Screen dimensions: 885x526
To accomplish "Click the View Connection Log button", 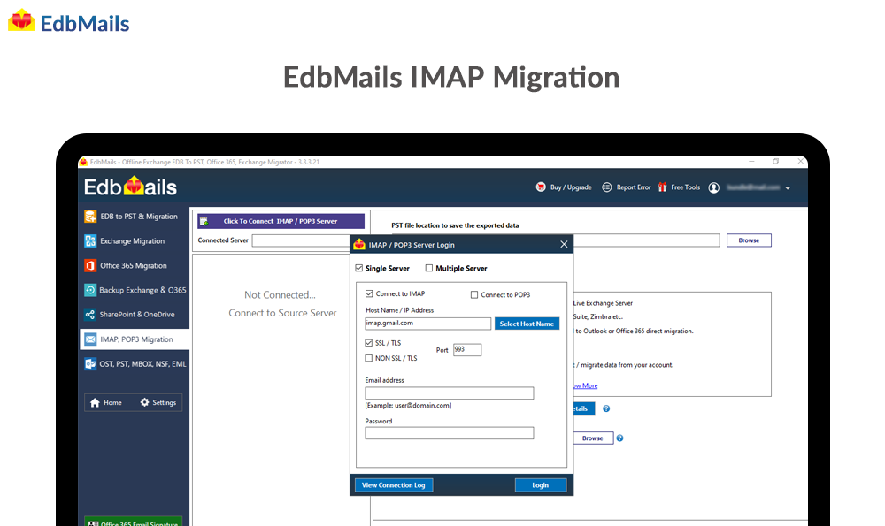I will pyautogui.click(x=394, y=485).
